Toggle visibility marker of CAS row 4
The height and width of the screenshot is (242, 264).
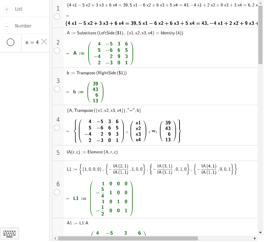[x=57, y=128]
